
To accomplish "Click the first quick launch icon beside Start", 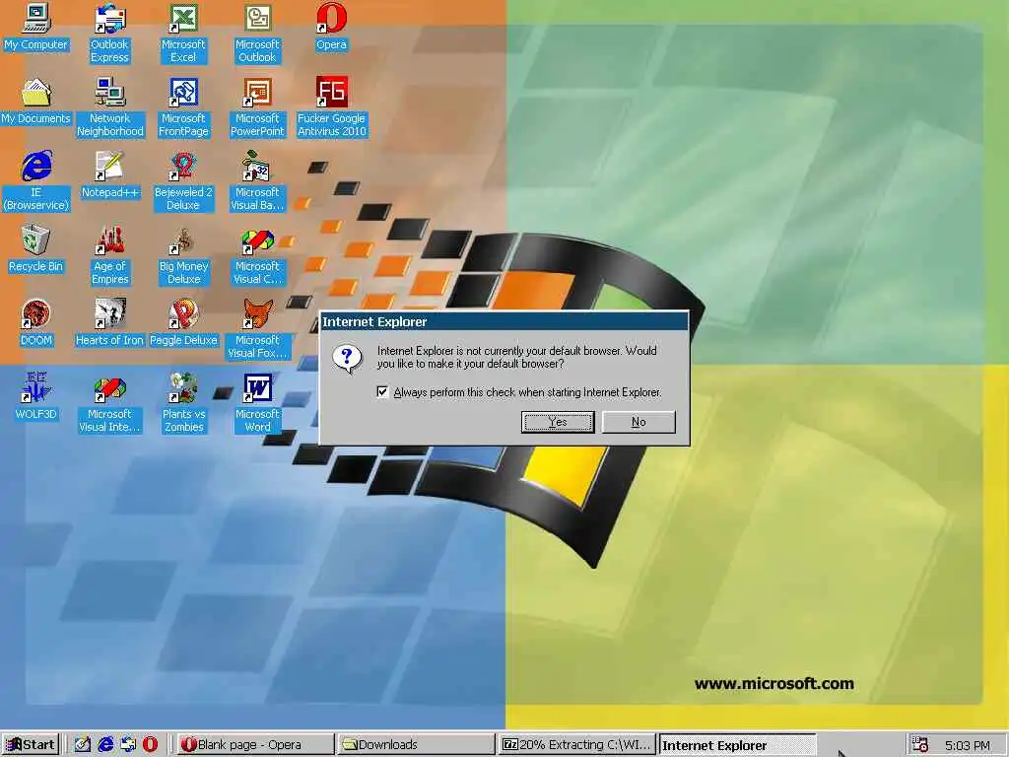I will coord(83,745).
